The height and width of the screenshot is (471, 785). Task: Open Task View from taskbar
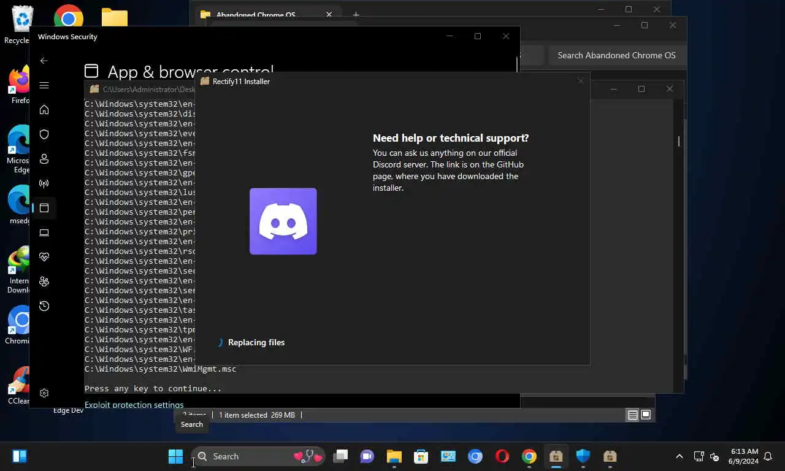click(x=340, y=456)
